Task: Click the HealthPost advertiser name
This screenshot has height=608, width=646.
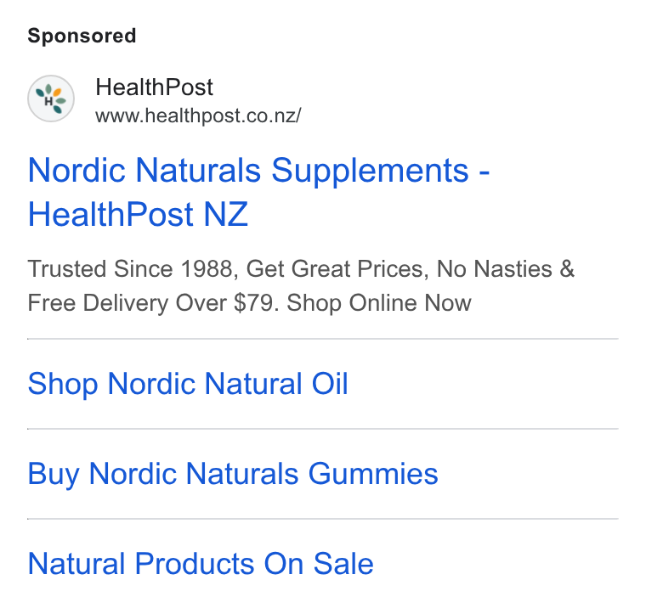Action: [154, 87]
